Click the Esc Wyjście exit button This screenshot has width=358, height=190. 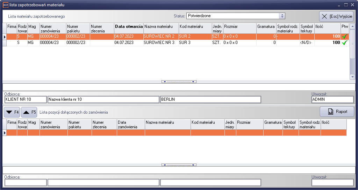coord(336,16)
